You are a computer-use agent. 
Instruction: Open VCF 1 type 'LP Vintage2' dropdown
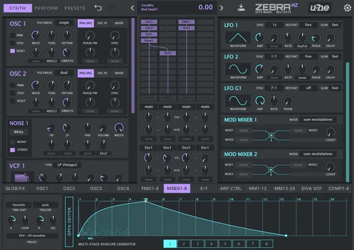tap(67, 165)
